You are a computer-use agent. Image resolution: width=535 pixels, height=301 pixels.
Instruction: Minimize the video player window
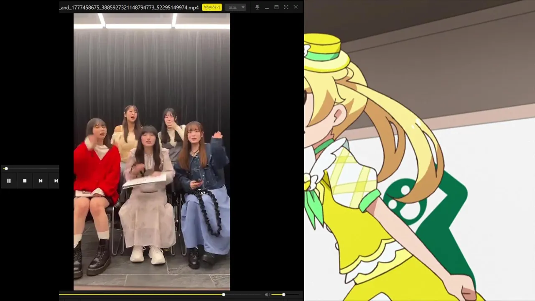coord(267,7)
